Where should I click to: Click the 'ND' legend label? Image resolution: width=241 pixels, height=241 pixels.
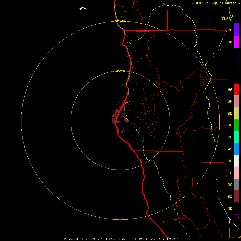(230, 209)
